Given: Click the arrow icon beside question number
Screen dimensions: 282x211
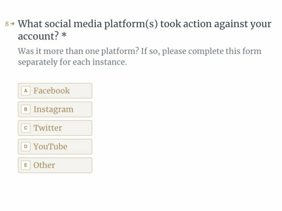Looking at the screenshot, I should (x=12, y=23).
